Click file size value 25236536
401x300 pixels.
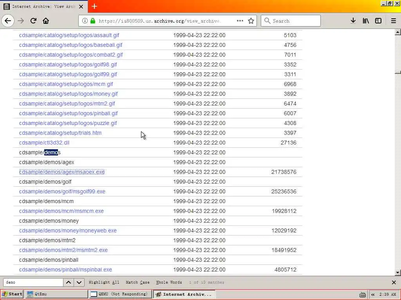[x=284, y=191]
